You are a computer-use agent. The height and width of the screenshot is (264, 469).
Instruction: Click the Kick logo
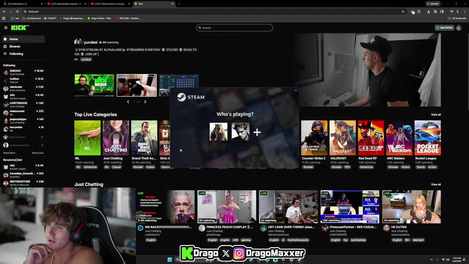(20, 27)
